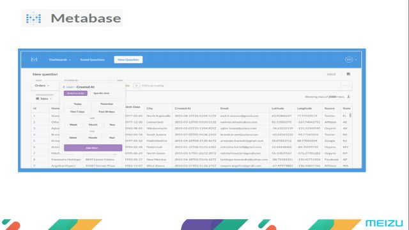Switch to the Specific date tab
The height and width of the screenshot is (230, 409).
(102, 93)
